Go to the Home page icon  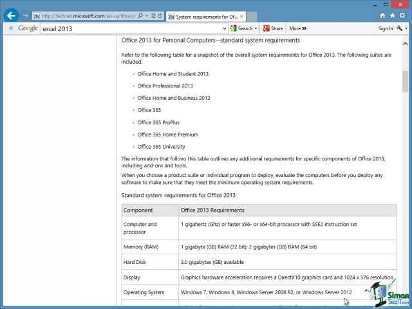(x=382, y=15)
